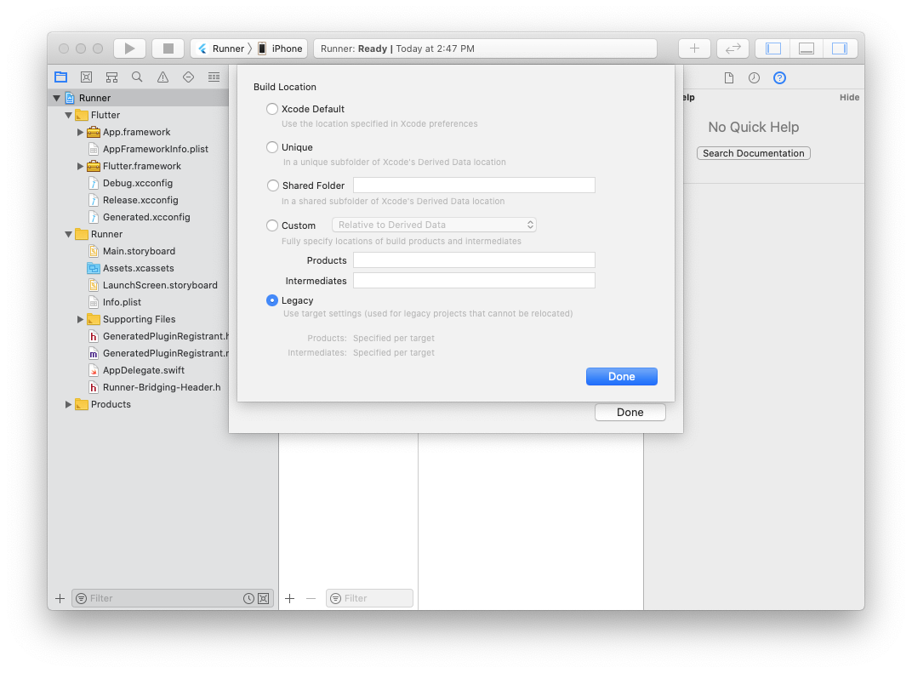Add target with editor plus button
This screenshot has height=673, width=912.
point(289,598)
